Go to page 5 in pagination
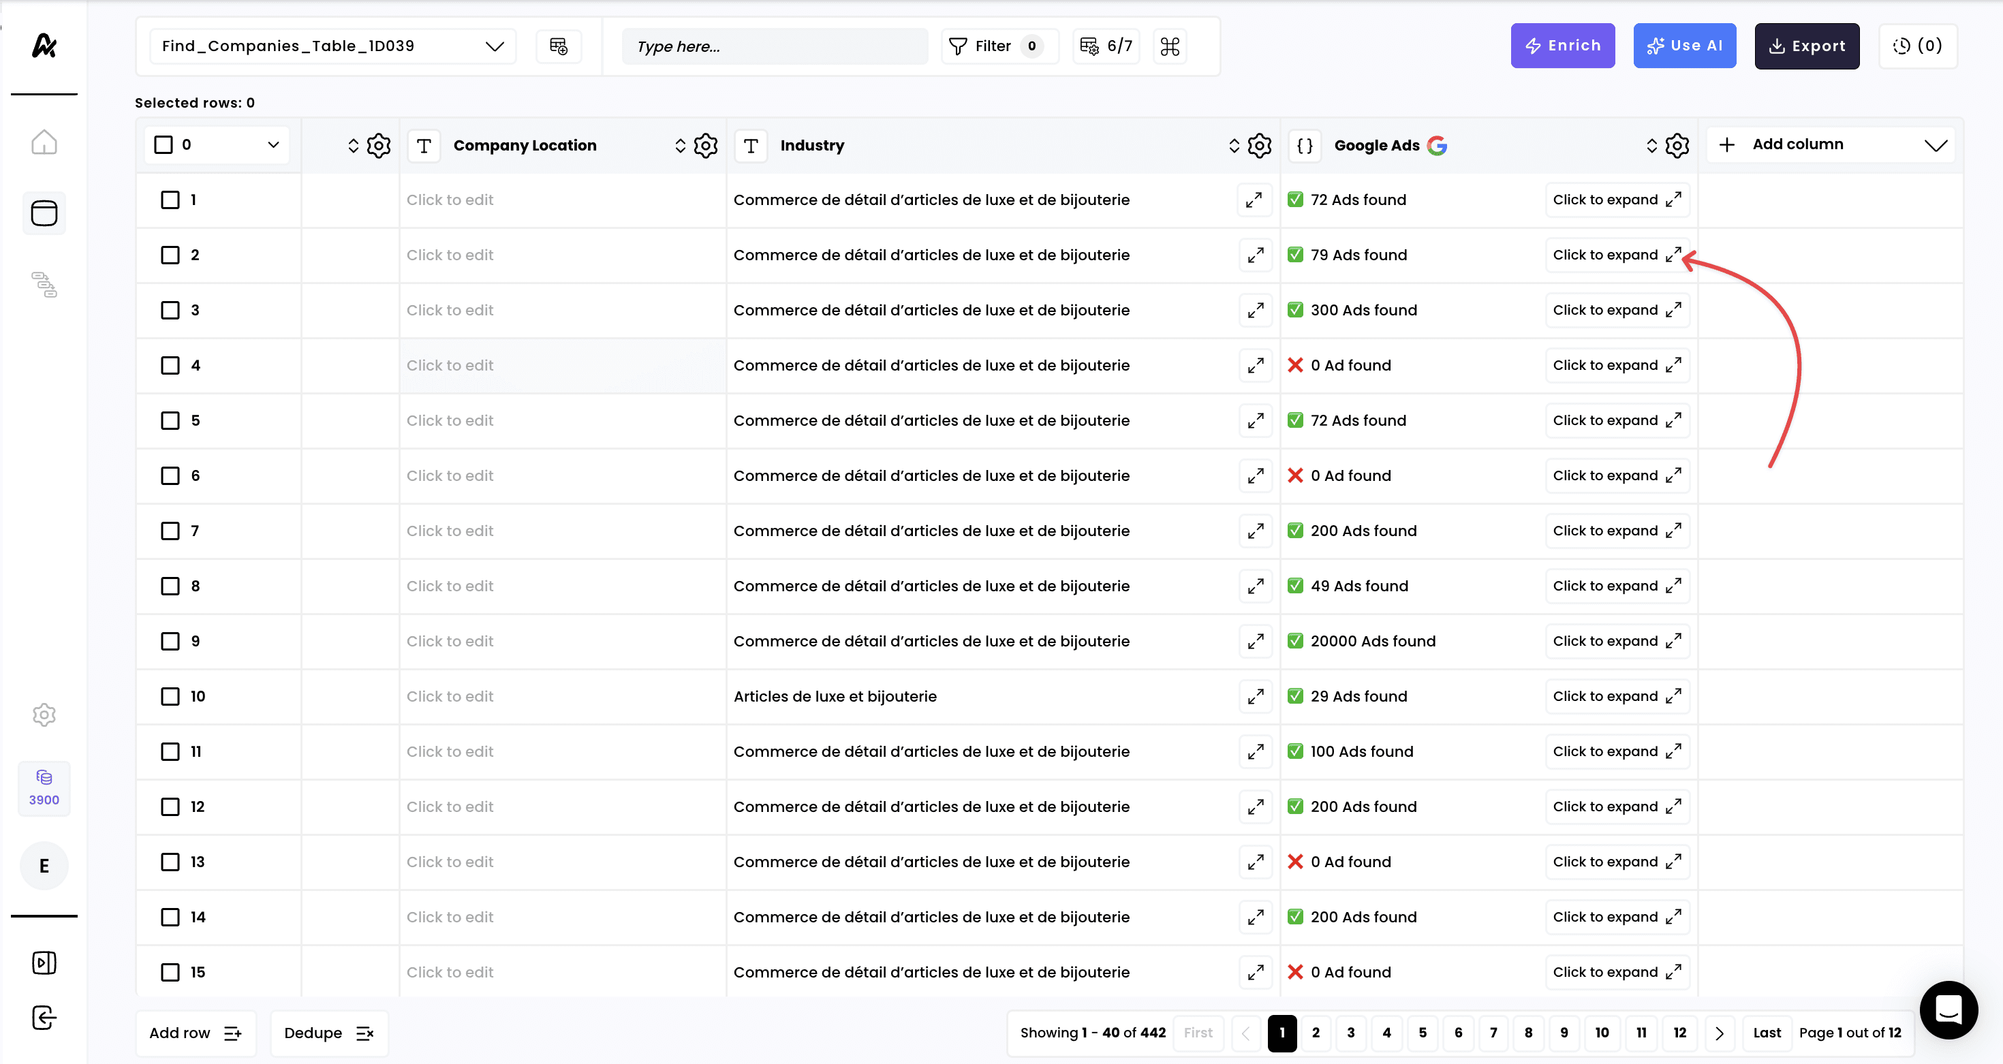The image size is (2003, 1064). 1422,1033
